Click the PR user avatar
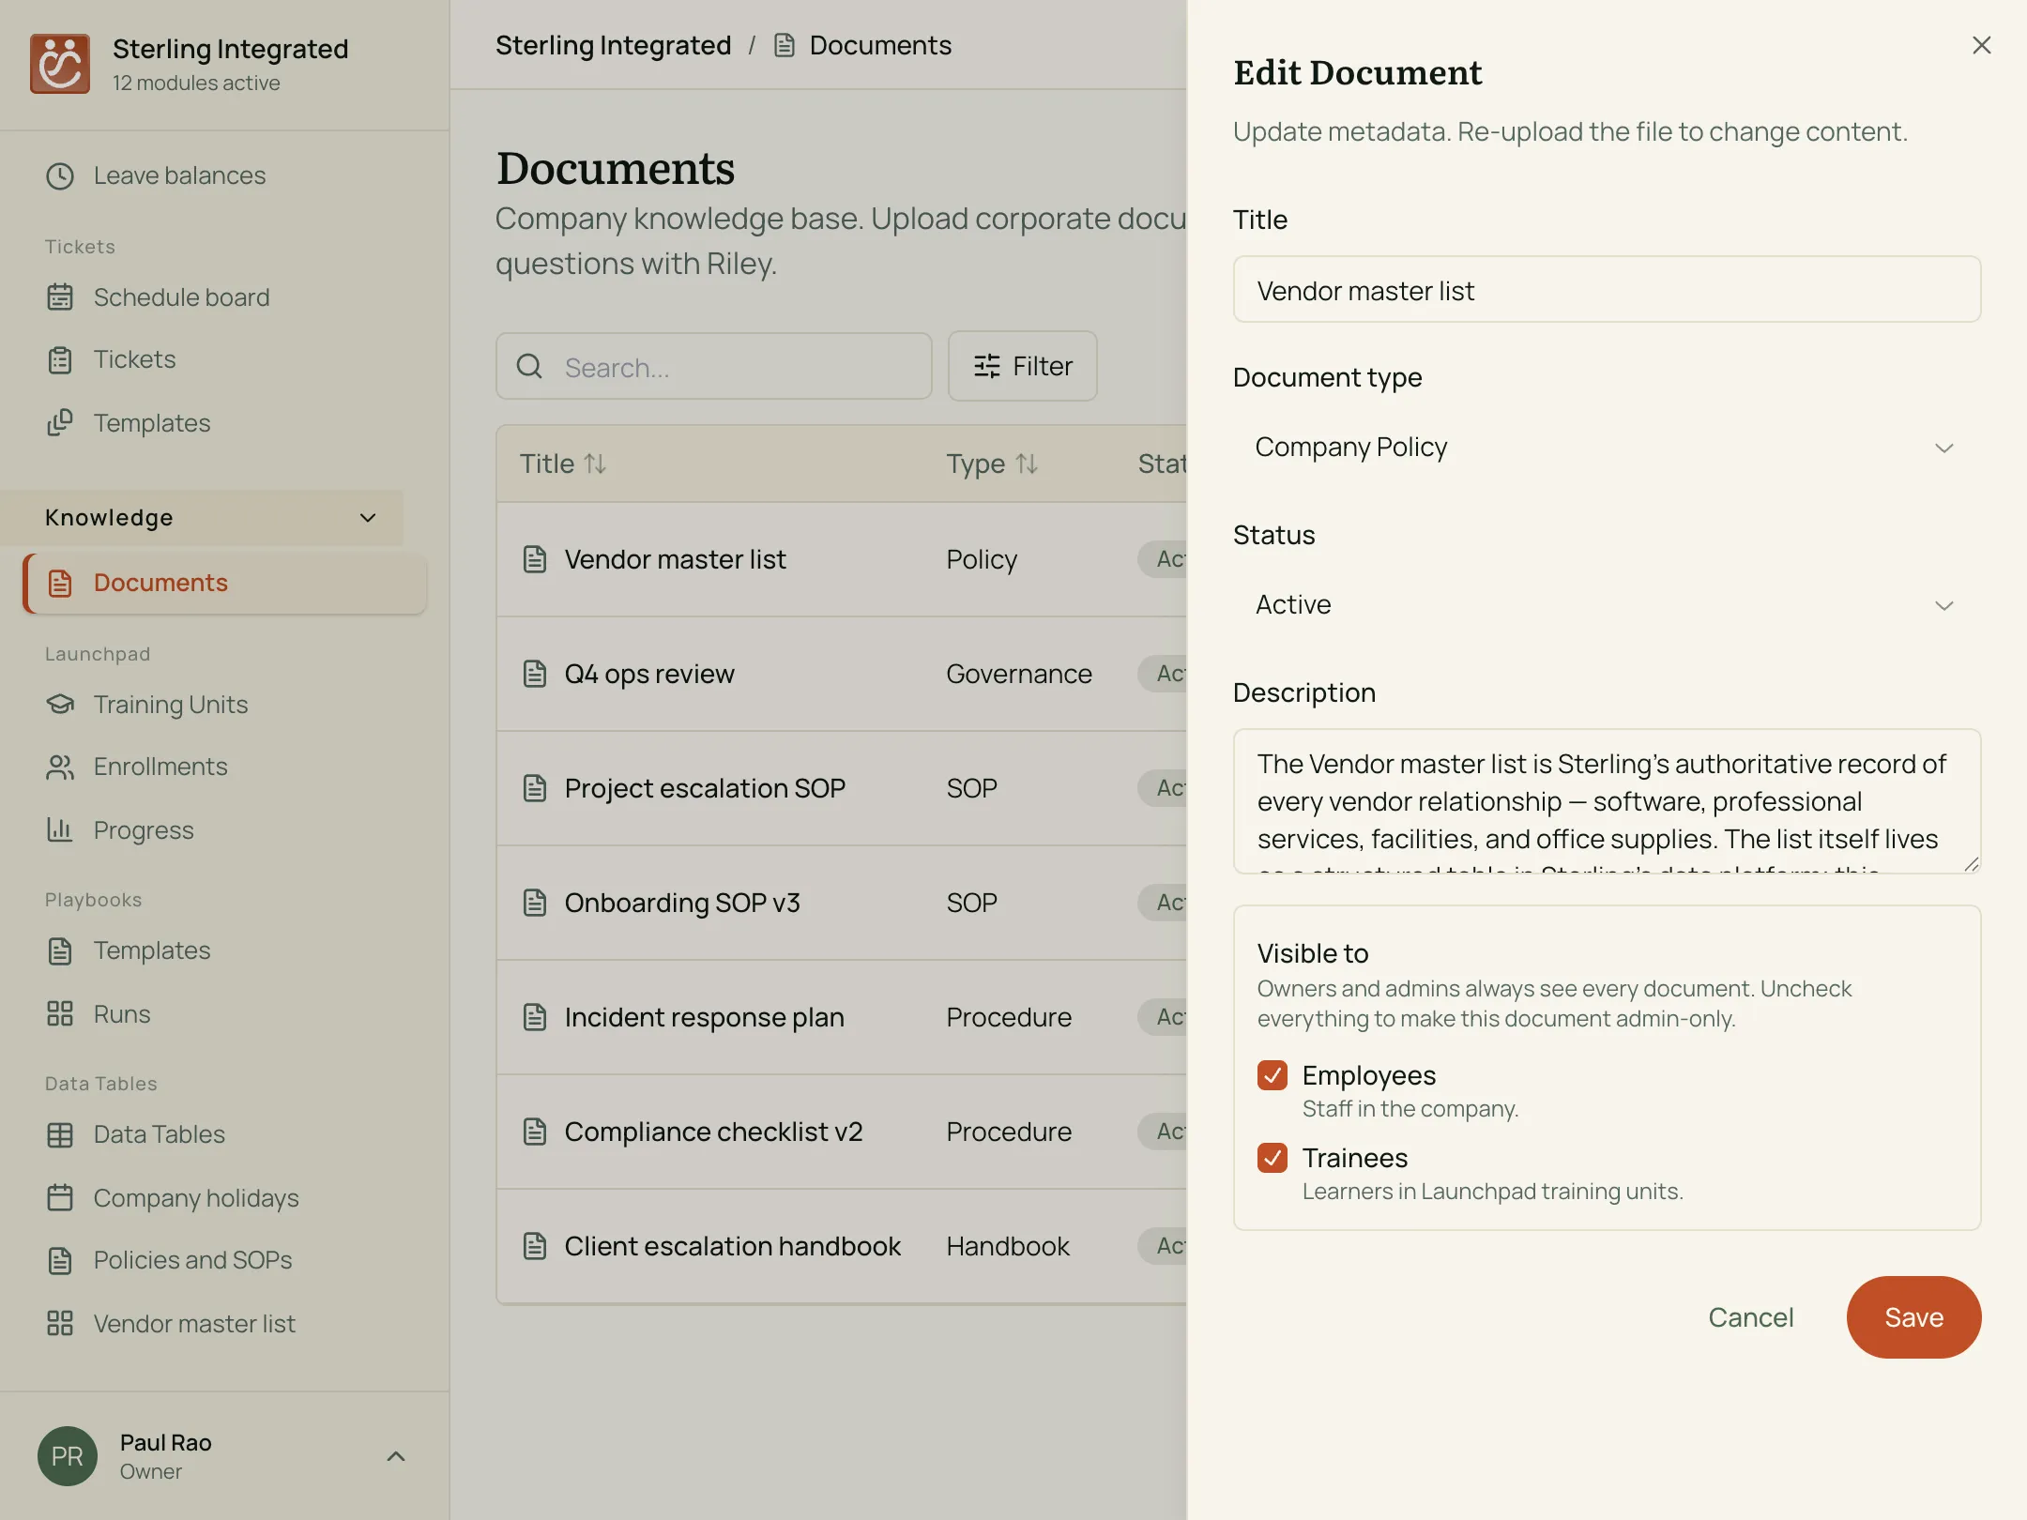 tap(68, 1456)
